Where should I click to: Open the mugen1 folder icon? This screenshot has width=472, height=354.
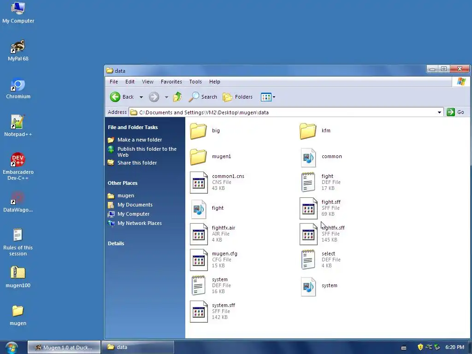click(198, 157)
